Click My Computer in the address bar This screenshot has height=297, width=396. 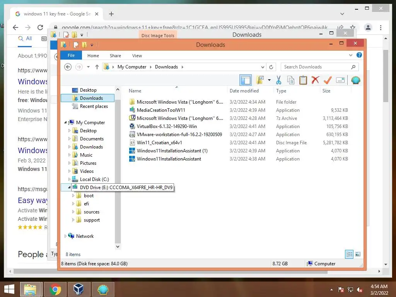tap(132, 67)
